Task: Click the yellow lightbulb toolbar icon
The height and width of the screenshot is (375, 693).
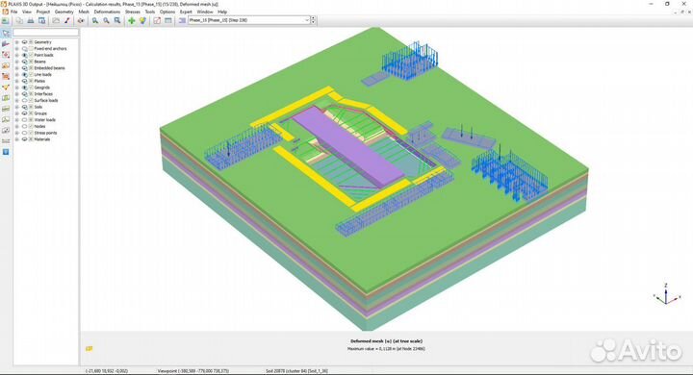Action: coord(142,20)
